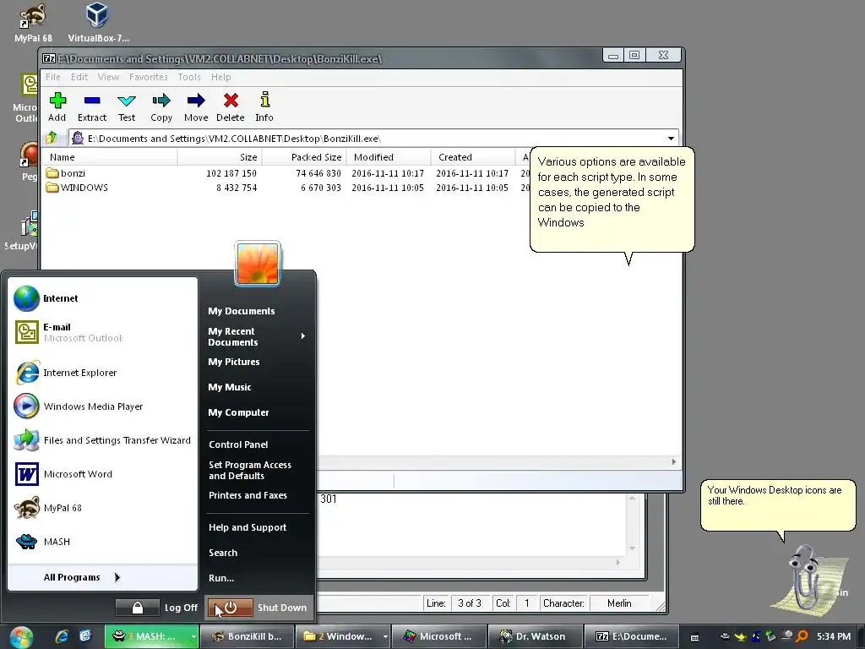Screen dimensions: 865x649
Task: Click Shut Down button
Action: tap(258, 608)
